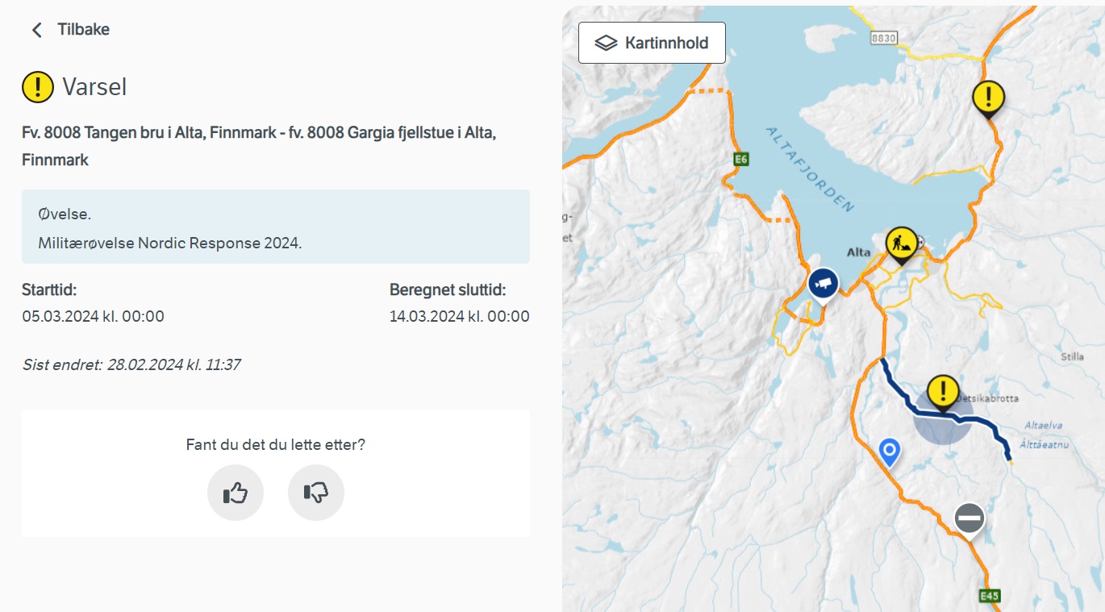
Task: Click the blue location pin marker
Action: 890,452
